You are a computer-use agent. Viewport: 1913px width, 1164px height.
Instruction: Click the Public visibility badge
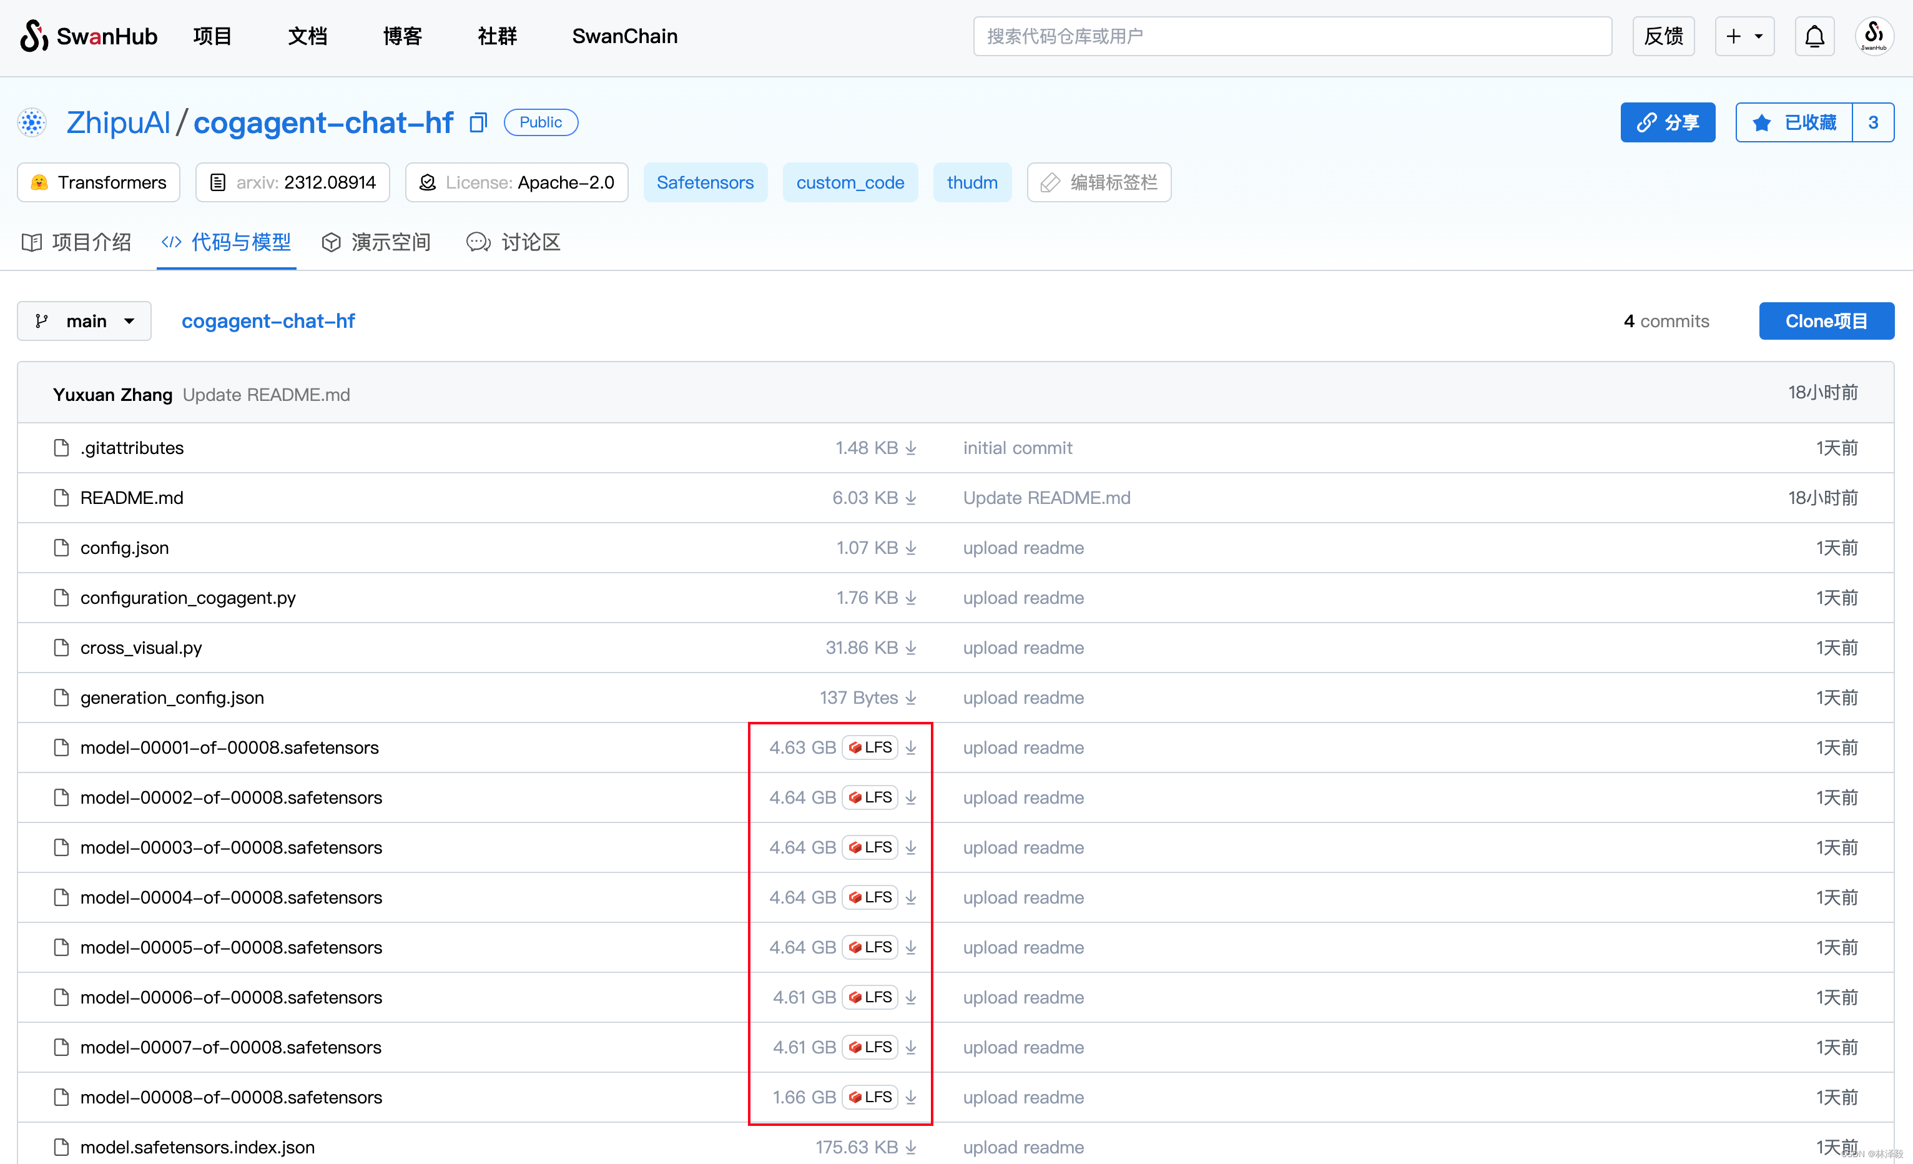(x=540, y=122)
